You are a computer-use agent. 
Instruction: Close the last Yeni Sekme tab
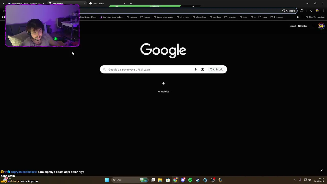(x=125, y=4)
